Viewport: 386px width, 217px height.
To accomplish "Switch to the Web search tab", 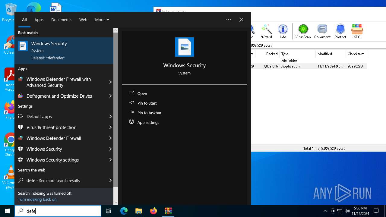I will click(83, 20).
